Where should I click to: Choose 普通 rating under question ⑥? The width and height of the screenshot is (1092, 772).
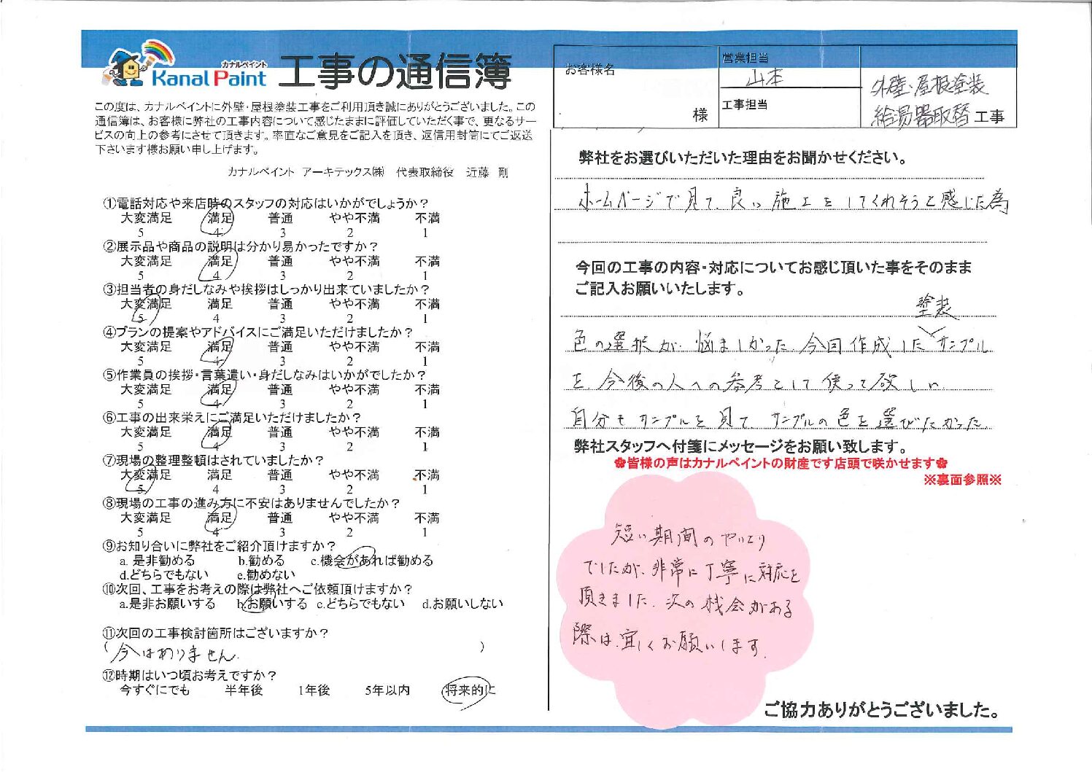(280, 433)
